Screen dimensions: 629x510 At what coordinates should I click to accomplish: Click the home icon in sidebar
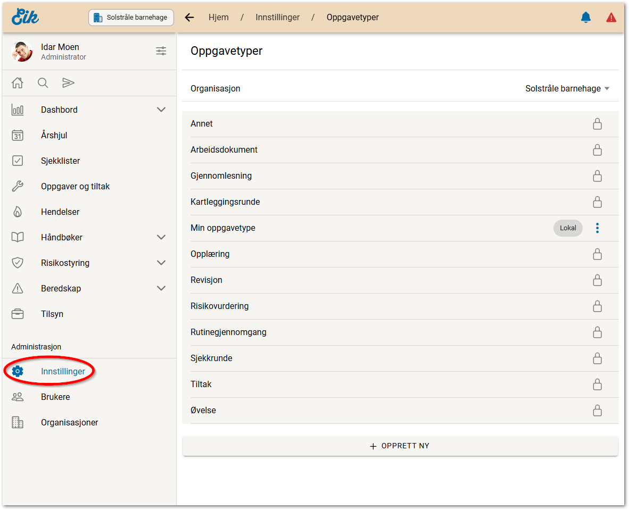pyautogui.click(x=18, y=83)
